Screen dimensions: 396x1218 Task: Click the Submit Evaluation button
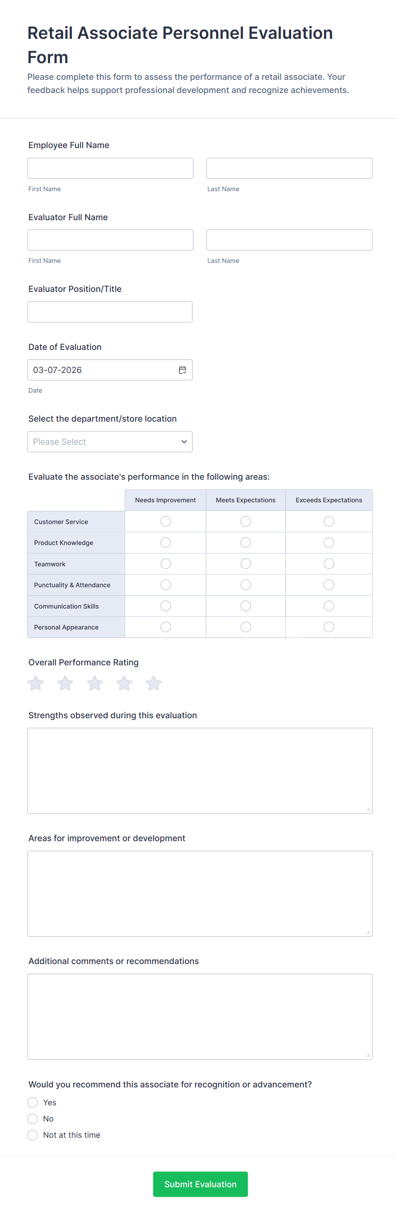pos(200,1184)
